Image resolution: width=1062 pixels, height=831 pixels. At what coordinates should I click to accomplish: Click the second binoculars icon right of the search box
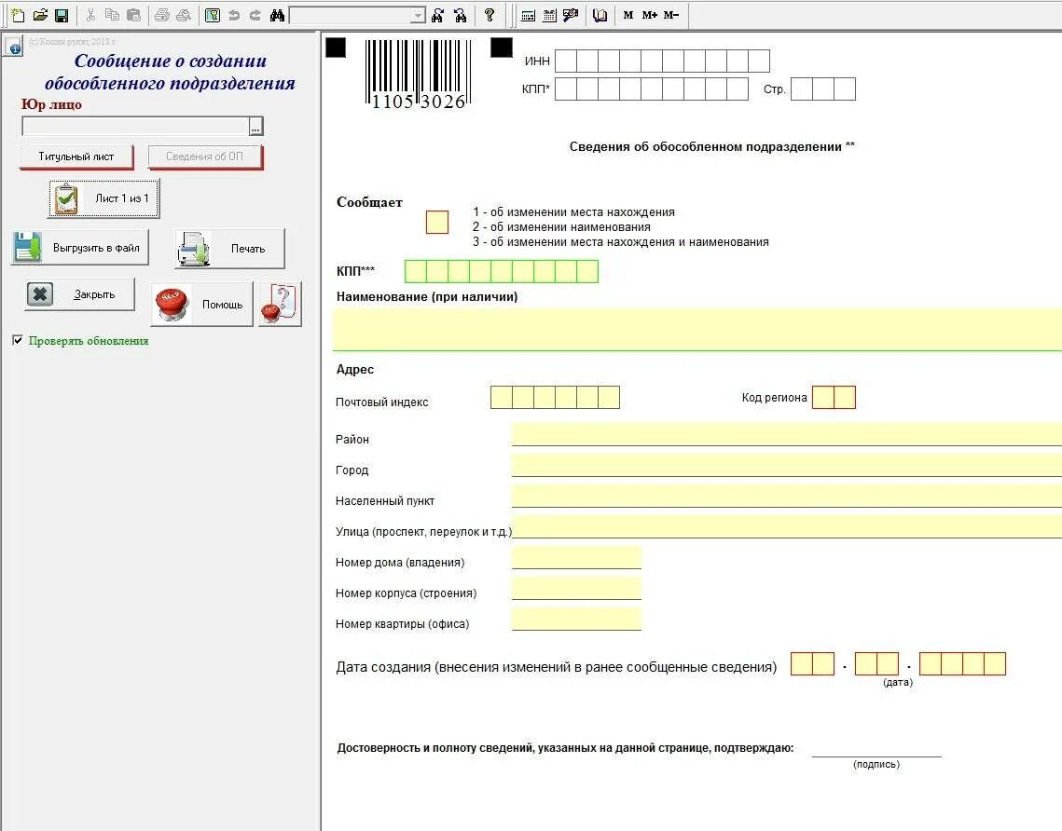[461, 15]
